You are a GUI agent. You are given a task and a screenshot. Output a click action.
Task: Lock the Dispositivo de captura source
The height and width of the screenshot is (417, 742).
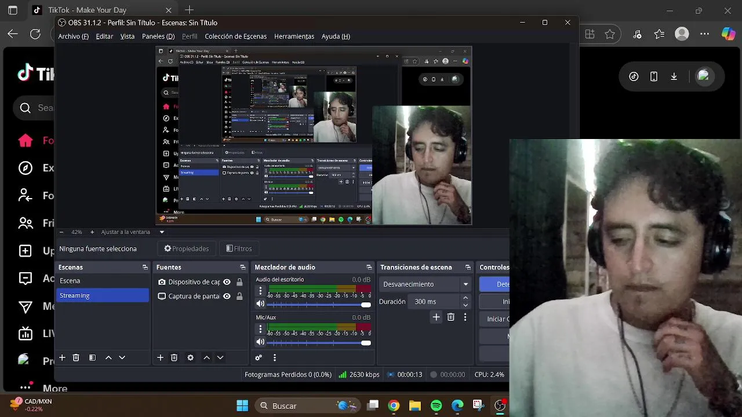(x=239, y=282)
